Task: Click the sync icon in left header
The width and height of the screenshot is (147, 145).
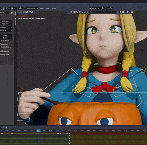Action: (x=12, y=8)
